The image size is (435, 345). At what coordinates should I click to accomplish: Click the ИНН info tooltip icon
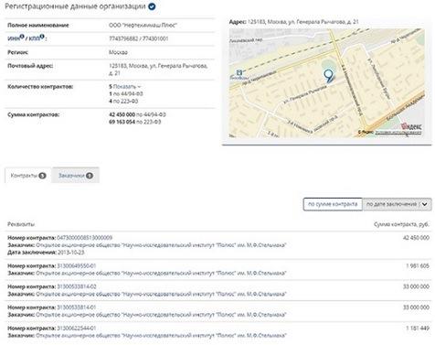click(22, 37)
